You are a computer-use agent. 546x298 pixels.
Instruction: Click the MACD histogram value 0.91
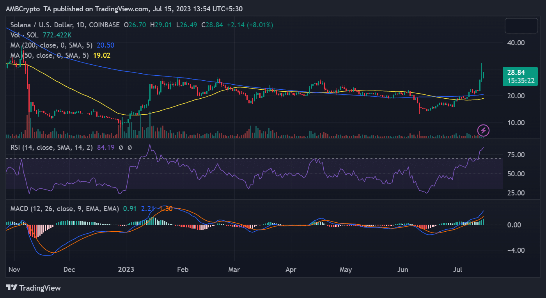pyautogui.click(x=129, y=209)
